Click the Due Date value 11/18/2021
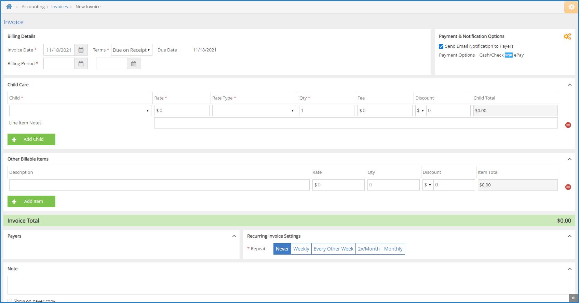Image resolution: width=579 pixels, height=303 pixels. [205, 50]
